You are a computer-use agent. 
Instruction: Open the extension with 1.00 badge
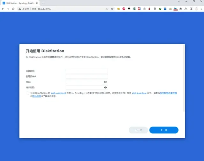(x=176, y=9)
